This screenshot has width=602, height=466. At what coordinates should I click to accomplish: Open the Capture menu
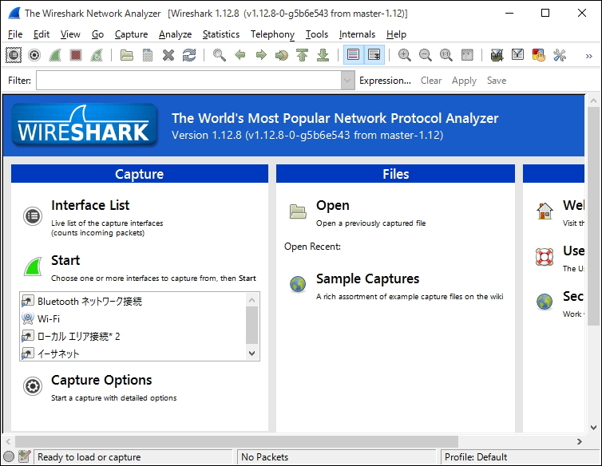[x=131, y=34]
